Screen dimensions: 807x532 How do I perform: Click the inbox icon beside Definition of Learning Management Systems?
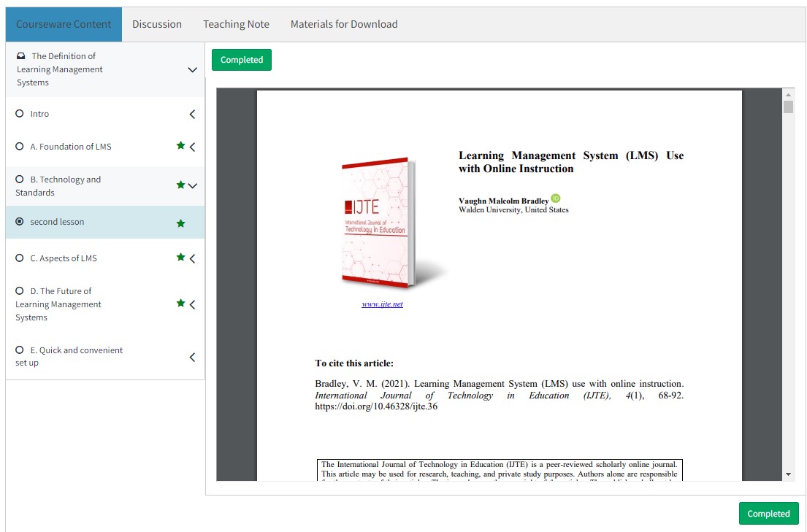point(21,56)
